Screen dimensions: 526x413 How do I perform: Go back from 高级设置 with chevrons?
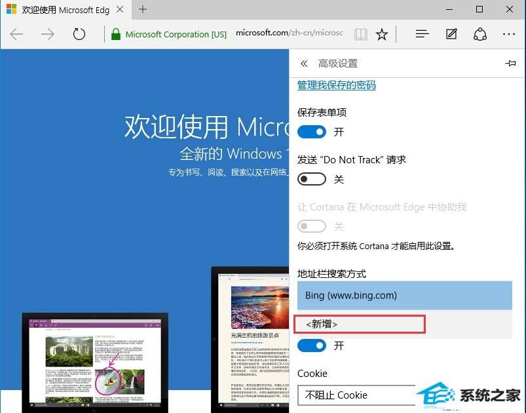coord(304,63)
